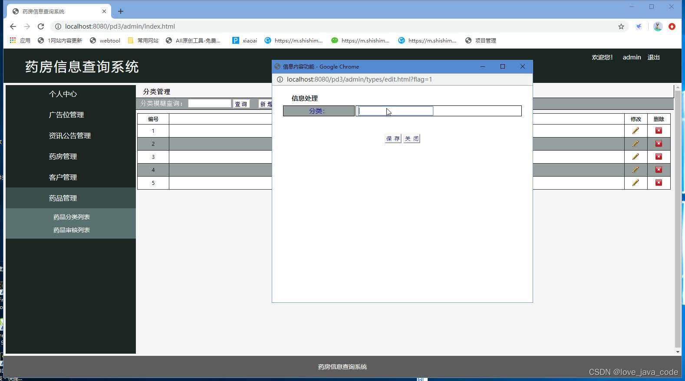This screenshot has height=381, width=685.
Task: Delete row 1 with red X icon
Action: point(659,131)
